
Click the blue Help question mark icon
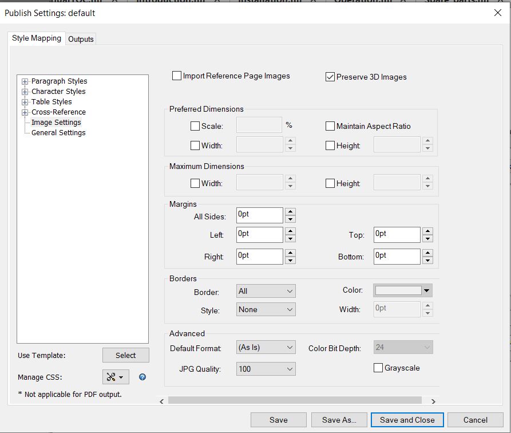(142, 377)
